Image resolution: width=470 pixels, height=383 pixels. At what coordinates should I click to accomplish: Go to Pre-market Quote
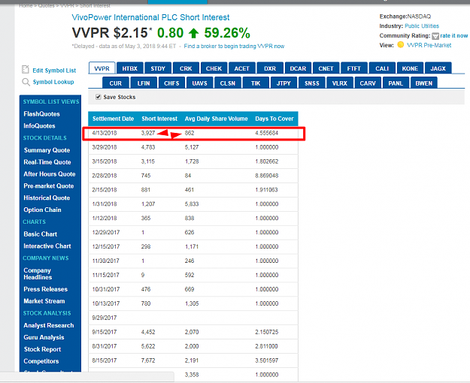point(49,186)
